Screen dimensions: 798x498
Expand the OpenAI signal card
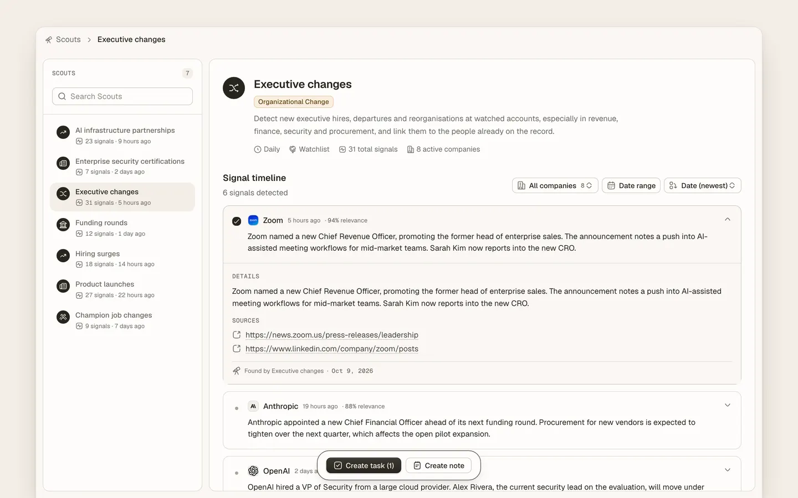tap(728, 470)
